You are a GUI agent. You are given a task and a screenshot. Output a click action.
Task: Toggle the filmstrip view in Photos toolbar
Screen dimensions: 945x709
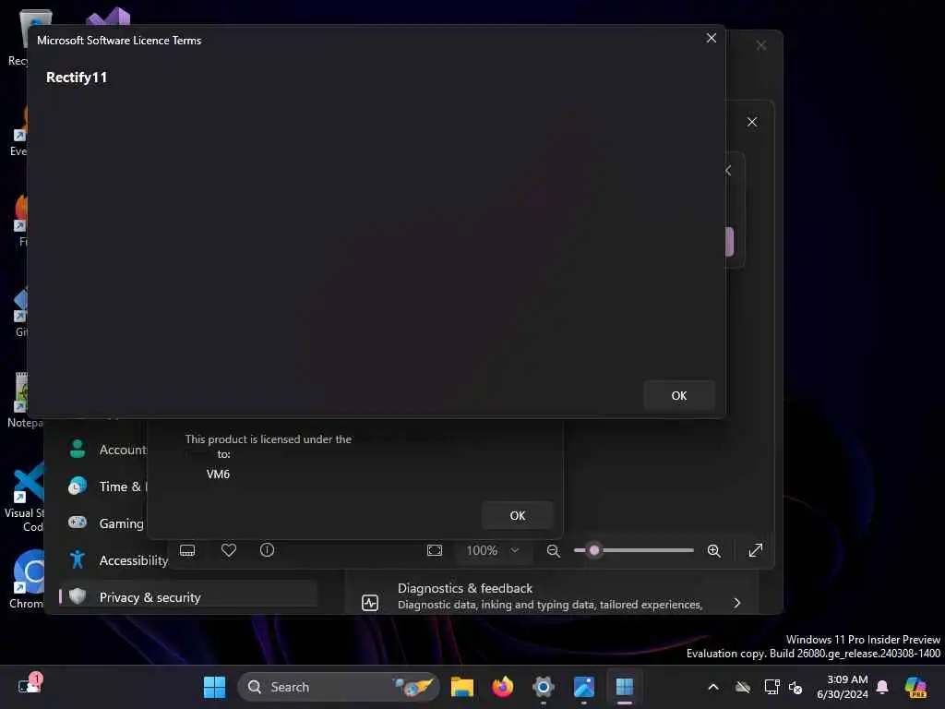[187, 550]
